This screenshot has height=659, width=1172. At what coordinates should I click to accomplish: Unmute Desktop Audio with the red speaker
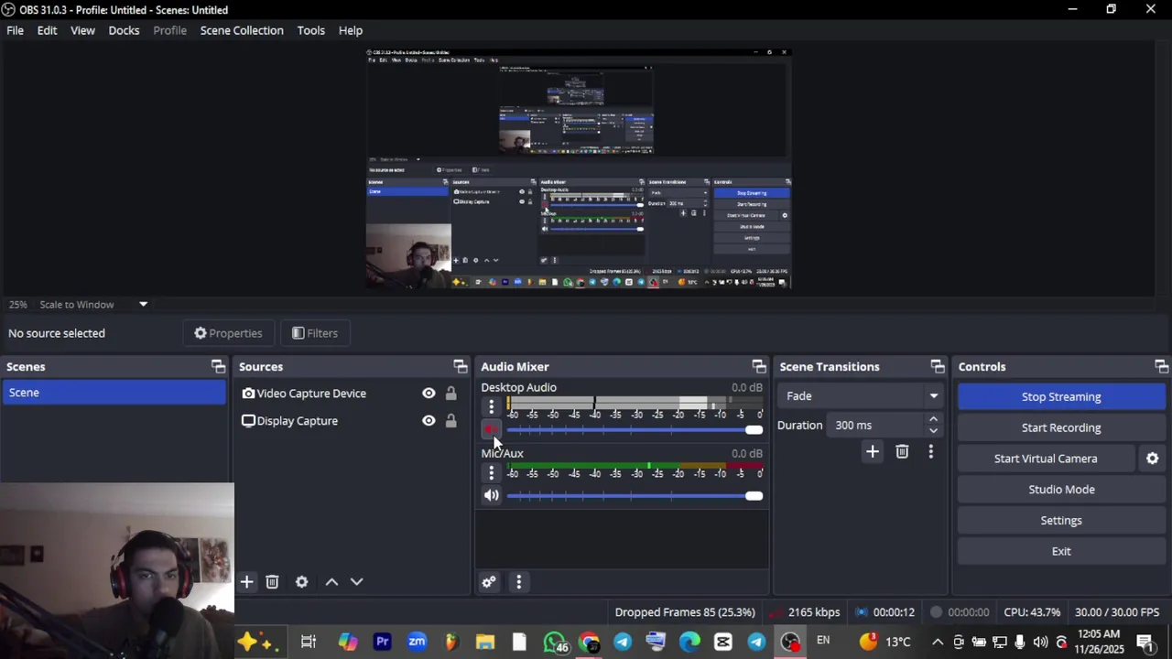pyautogui.click(x=491, y=430)
